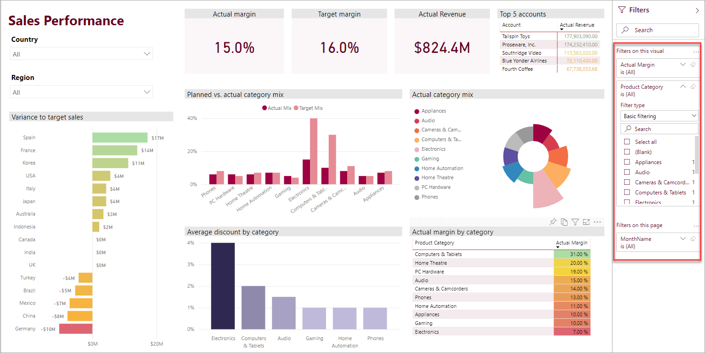Copy the Actual category mix visual
Viewport: 705px width, 353px height.
pos(564,222)
